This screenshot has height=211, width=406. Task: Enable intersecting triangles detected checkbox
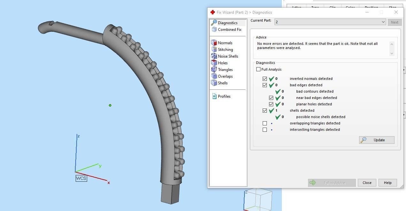point(265,130)
